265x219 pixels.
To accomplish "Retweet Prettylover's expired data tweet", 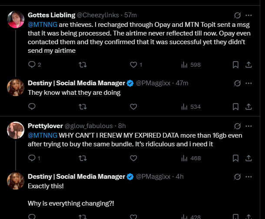I will pyautogui.click(x=82, y=158).
